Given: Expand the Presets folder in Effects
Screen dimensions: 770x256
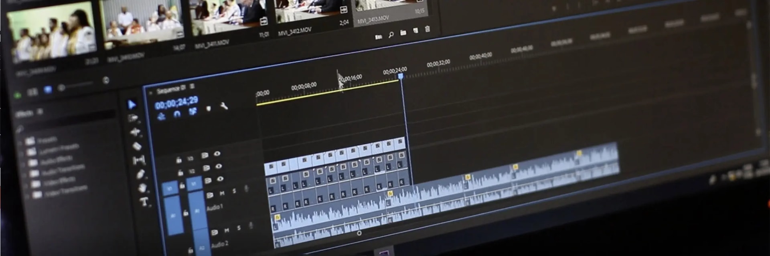Looking at the screenshot, I should tap(20, 143).
